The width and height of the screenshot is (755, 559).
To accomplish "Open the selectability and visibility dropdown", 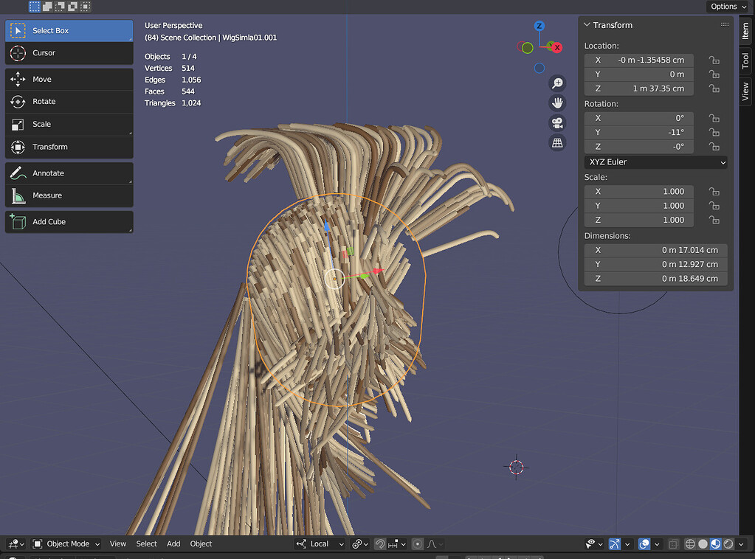I will tap(594, 544).
